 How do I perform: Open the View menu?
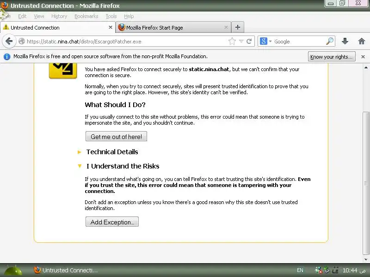pyautogui.click(x=39, y=16)
